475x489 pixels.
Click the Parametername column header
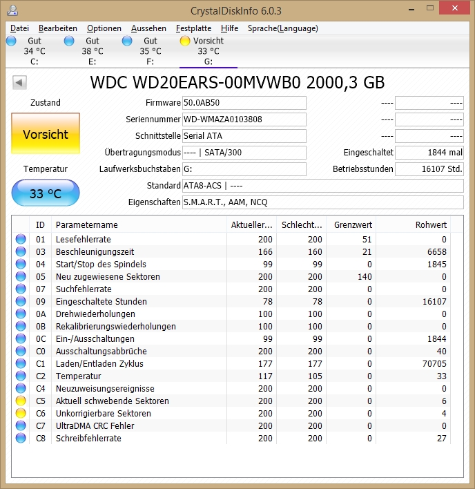139,225
